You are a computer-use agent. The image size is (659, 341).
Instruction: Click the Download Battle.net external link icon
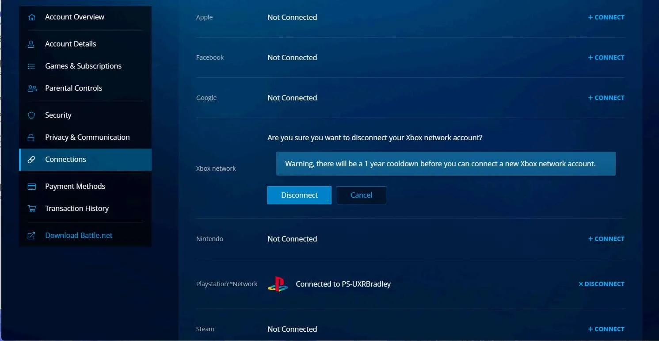31,236
